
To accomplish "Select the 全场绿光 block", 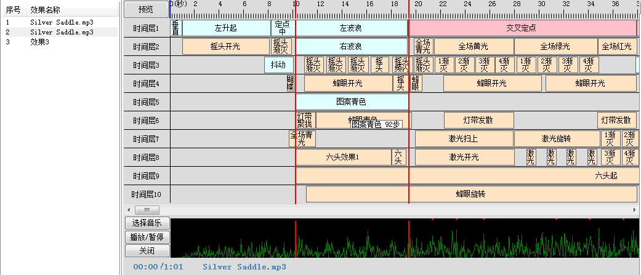I will point(555,47).
